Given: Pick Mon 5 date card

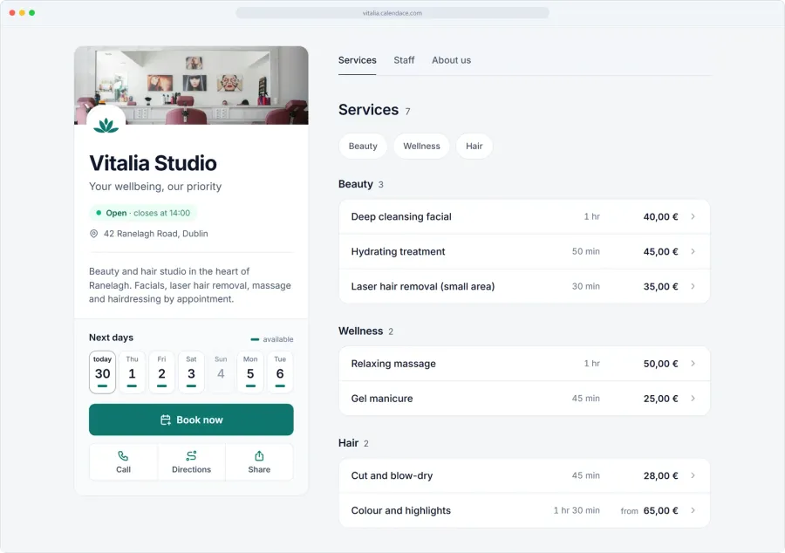Looking at the screenshot, I should point(250,372).
